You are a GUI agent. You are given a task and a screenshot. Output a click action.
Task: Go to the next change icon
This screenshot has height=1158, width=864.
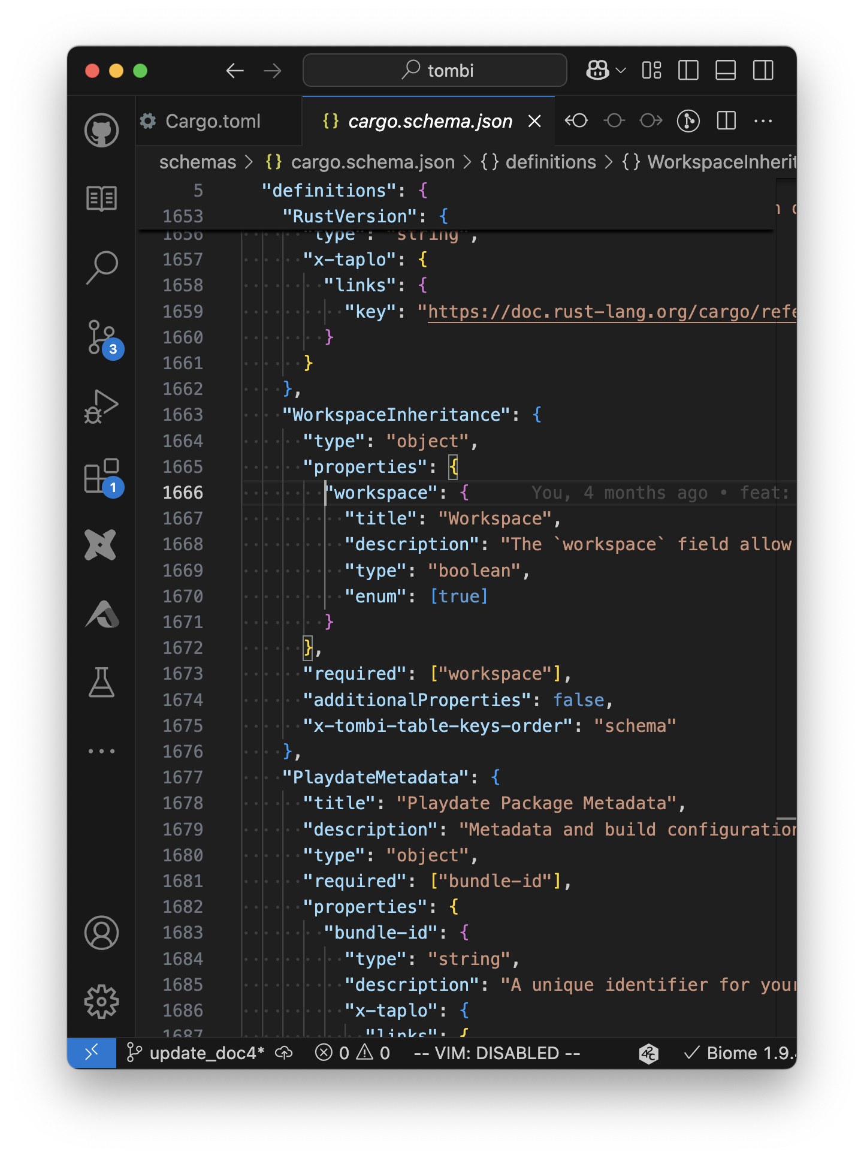pyautogui.click(x=651, y=121)
